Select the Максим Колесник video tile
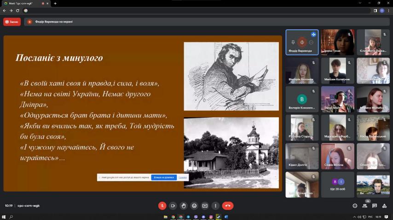 pos(338,71)
